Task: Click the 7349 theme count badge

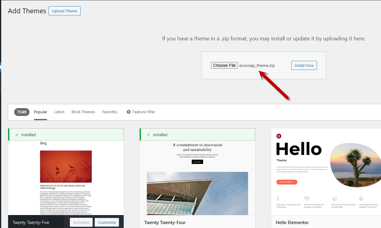Action: [22, 112]
